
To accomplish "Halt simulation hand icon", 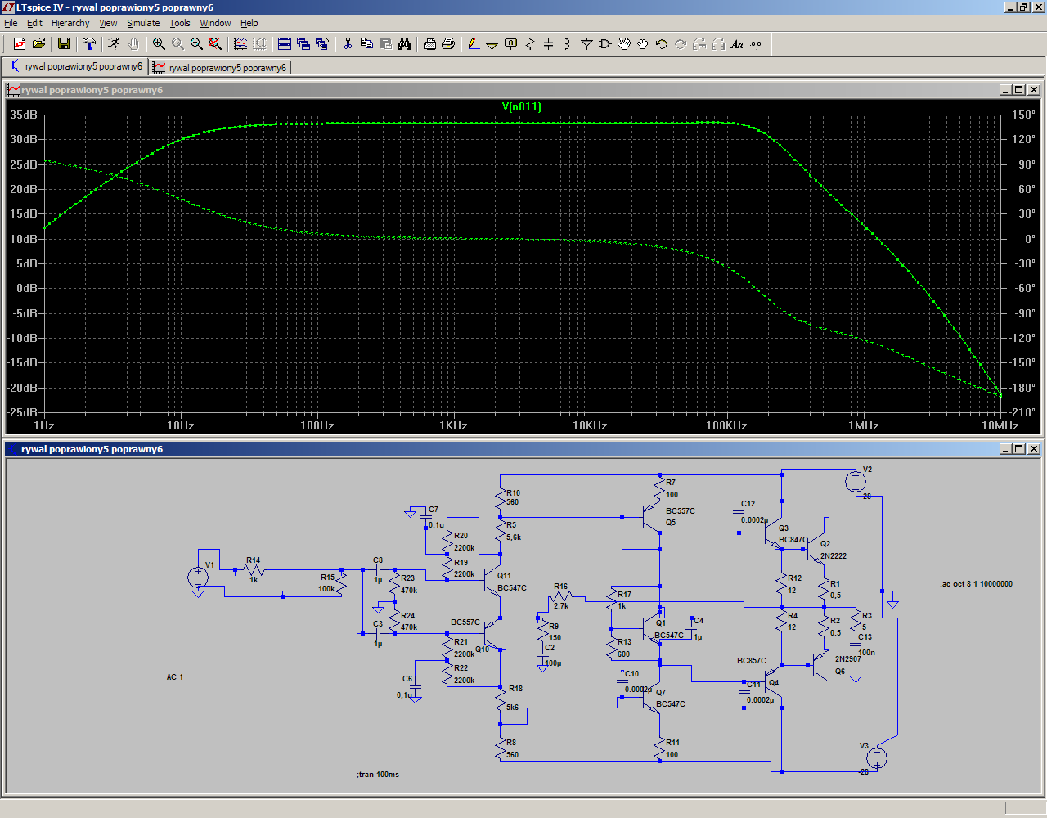I will (133, 44).
